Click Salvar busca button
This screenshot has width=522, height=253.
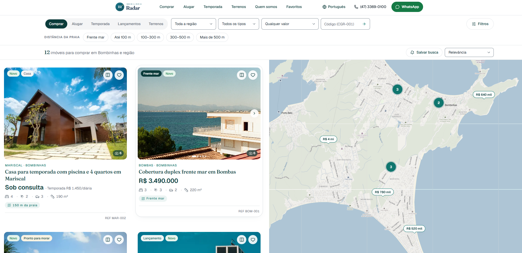[424, 52]
